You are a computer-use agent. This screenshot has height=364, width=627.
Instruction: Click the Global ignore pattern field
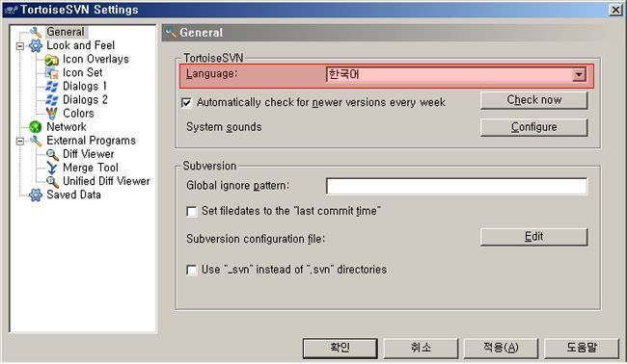pos(456,186)
